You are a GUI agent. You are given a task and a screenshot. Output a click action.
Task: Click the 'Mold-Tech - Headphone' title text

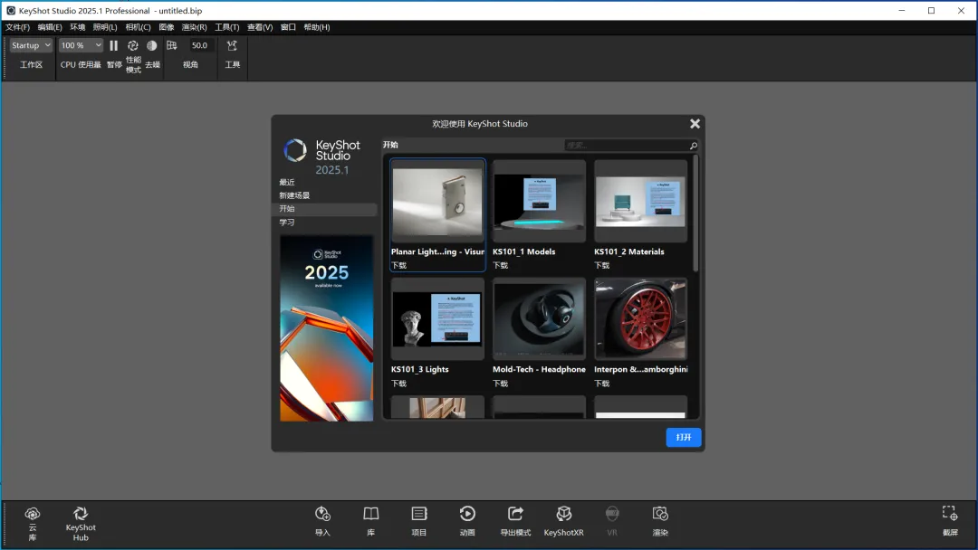tap(539, 369)
